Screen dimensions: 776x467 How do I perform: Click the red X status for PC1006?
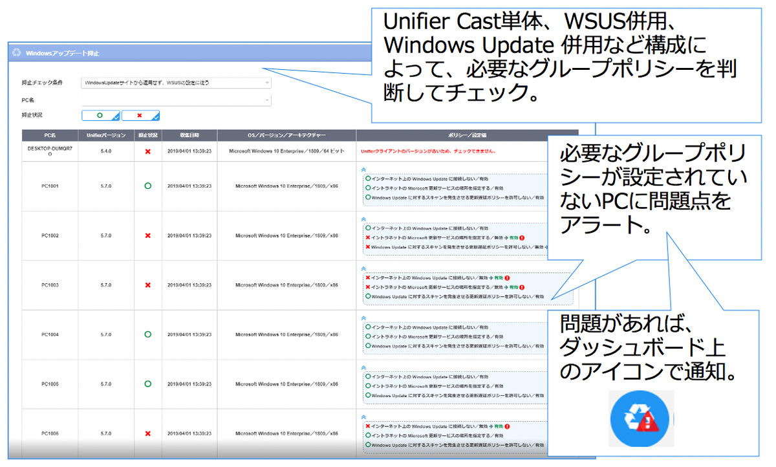point(147,433)
